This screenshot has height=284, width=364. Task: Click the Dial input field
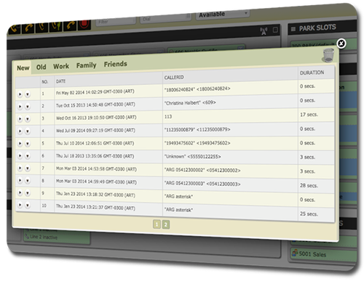click(x=165, y=18)
